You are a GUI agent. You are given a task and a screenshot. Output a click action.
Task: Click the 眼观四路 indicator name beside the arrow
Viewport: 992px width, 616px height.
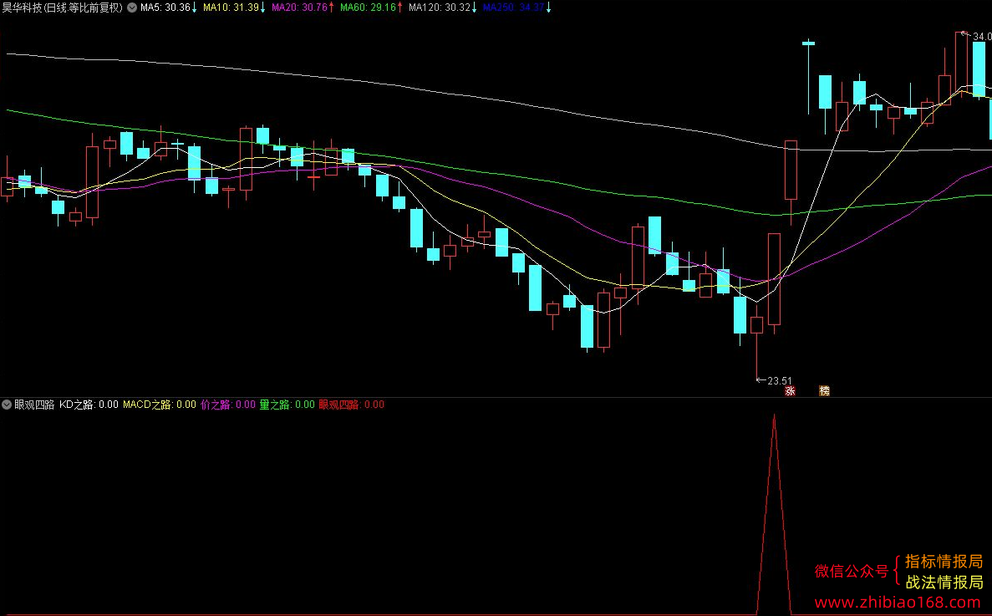pyautogui.click(x=34, y=405)
